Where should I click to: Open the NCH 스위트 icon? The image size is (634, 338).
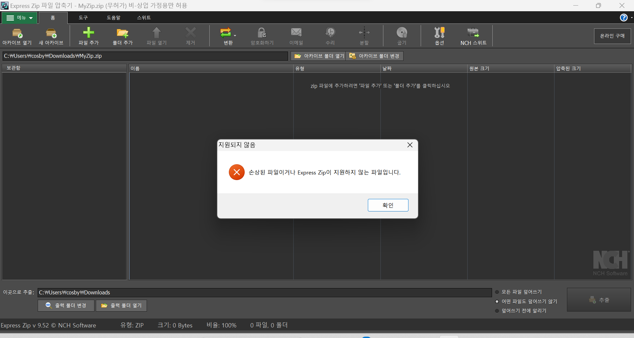(474, 32)
